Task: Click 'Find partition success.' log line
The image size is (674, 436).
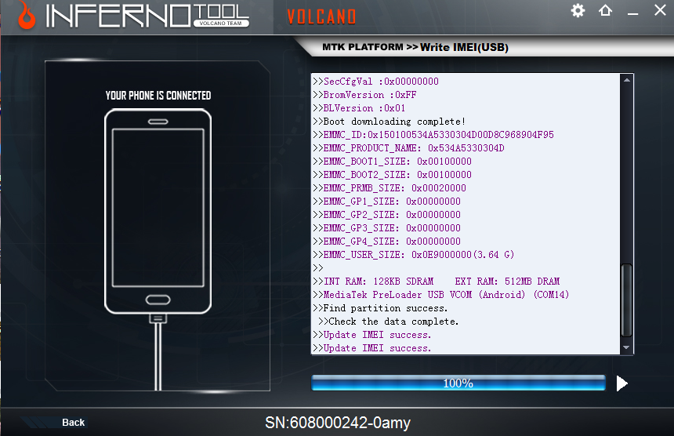Action: 380,308
